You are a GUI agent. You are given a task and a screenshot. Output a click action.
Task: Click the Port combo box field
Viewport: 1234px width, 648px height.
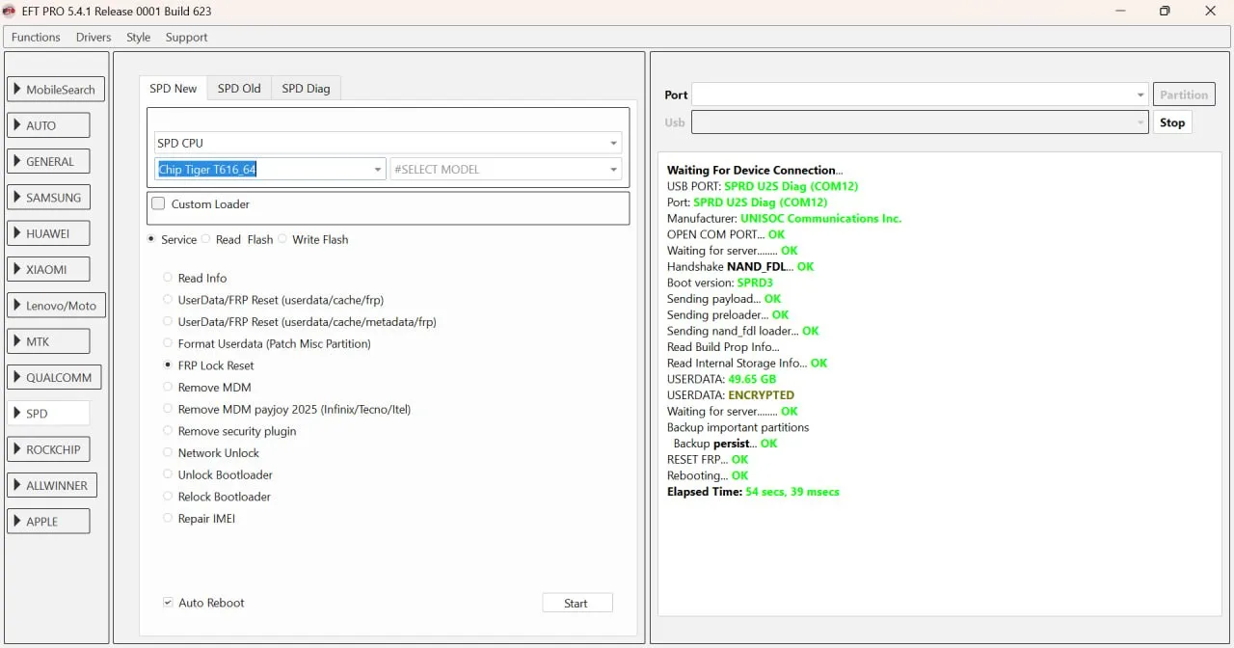point(911,94)
